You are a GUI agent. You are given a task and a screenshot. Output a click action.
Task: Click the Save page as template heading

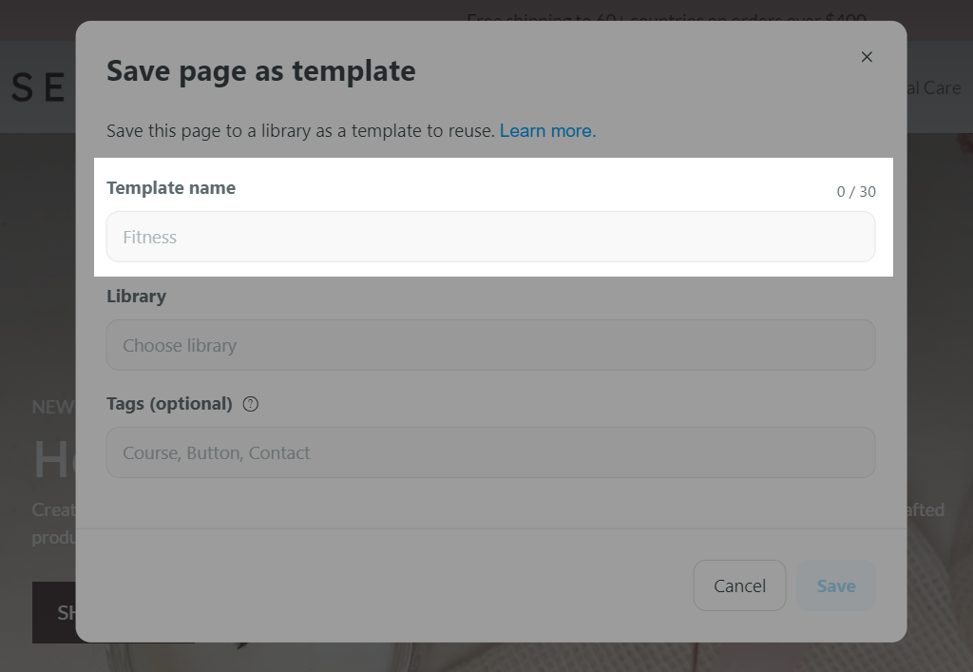click(x=260, y=71)
